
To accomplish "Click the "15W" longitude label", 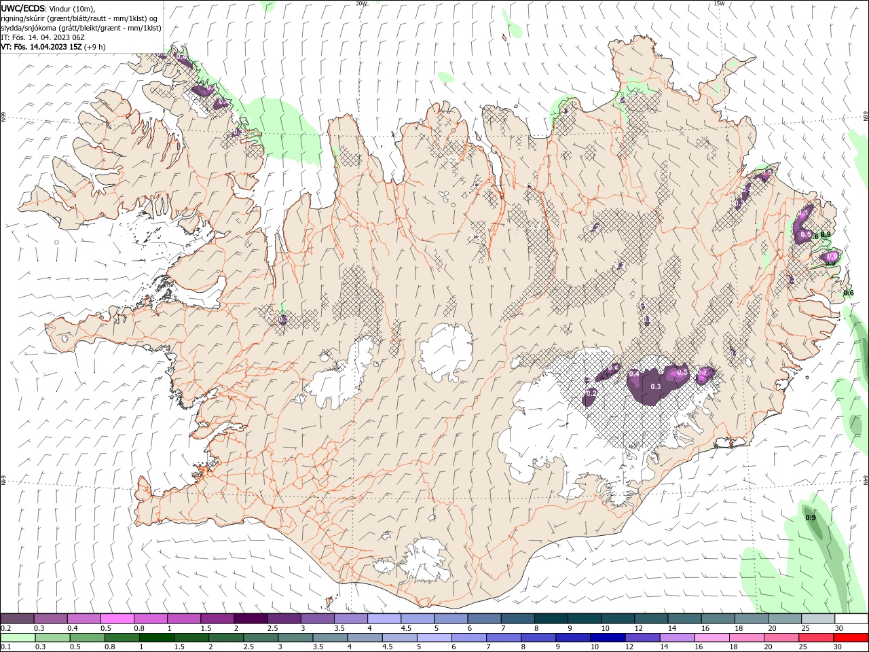I will click(x=718, y=3).
